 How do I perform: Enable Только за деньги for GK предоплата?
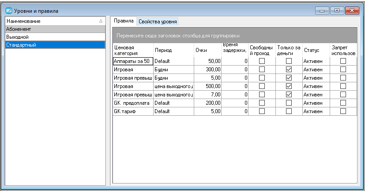[x=289, y=103]
